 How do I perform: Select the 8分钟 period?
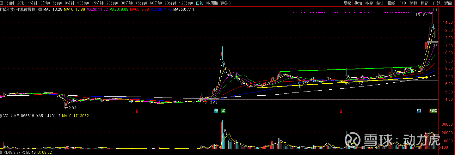click(70, 3)
